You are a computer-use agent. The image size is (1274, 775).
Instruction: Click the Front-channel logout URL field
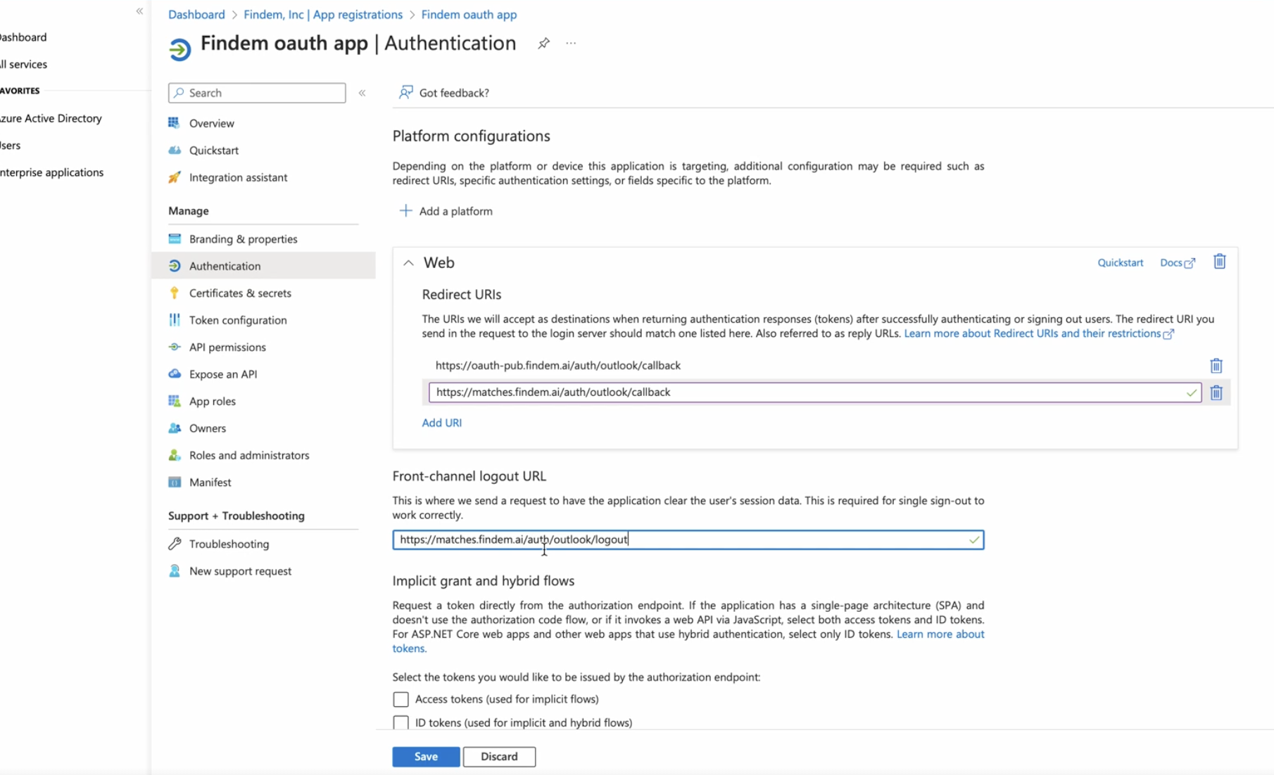click(688, 539)
